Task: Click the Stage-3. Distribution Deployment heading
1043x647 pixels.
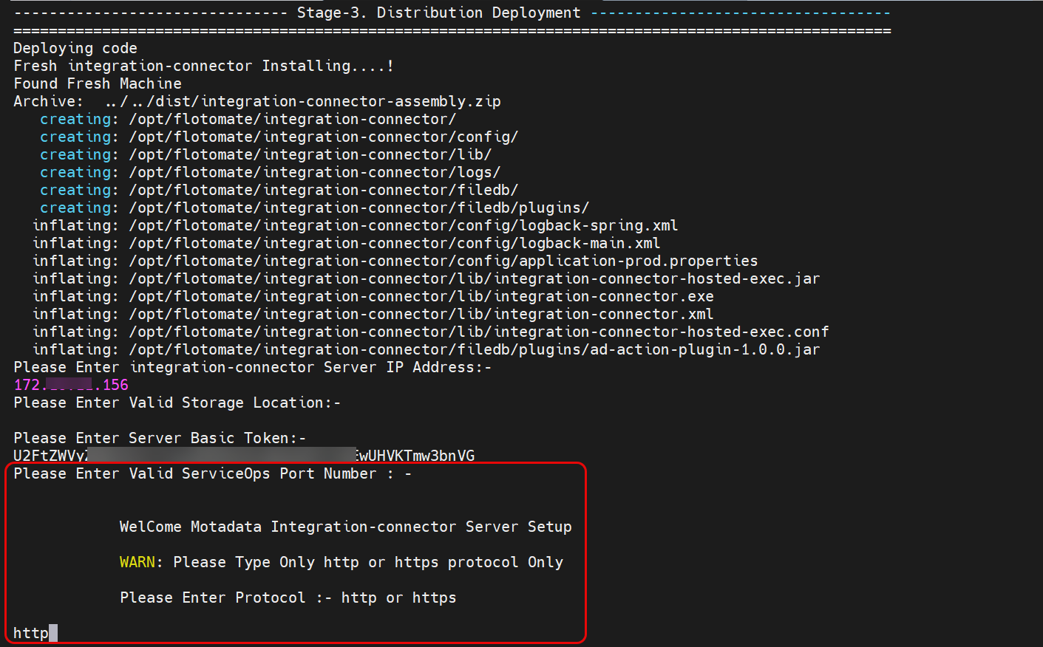Action: coord(438,13)
